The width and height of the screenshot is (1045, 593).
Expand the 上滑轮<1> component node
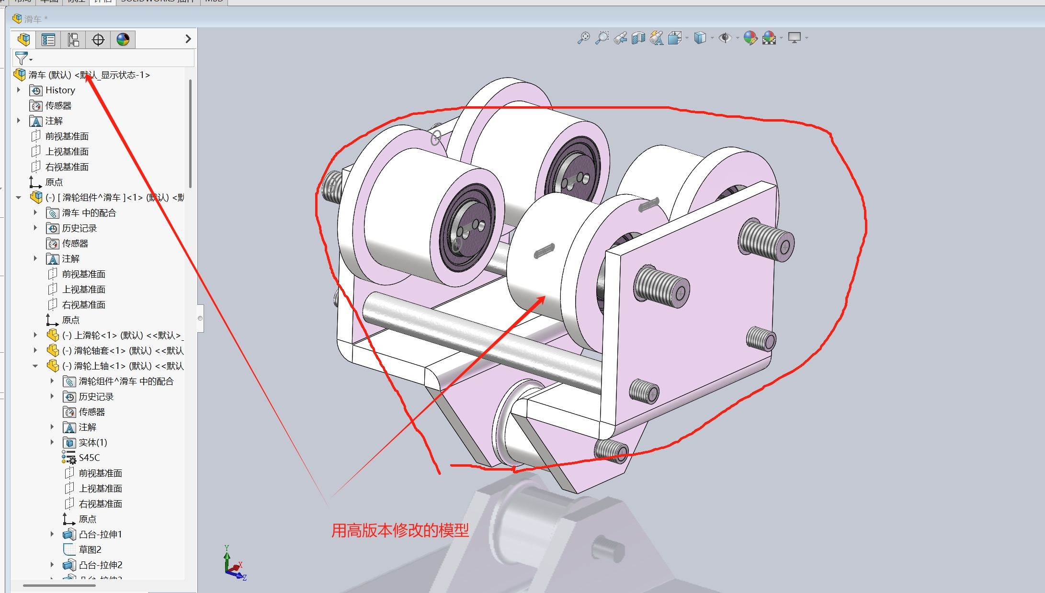[x=35, y=336]
